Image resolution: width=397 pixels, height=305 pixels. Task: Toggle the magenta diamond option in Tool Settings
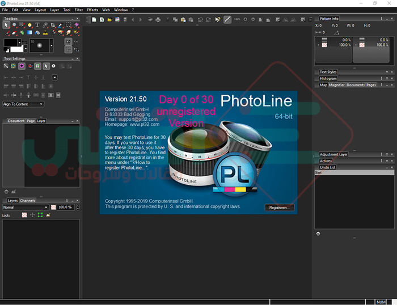click(x=22, y=66)
